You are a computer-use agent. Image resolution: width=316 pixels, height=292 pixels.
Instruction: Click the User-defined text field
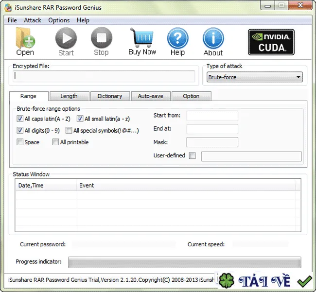pyautogui.click(x=251, y=156)
